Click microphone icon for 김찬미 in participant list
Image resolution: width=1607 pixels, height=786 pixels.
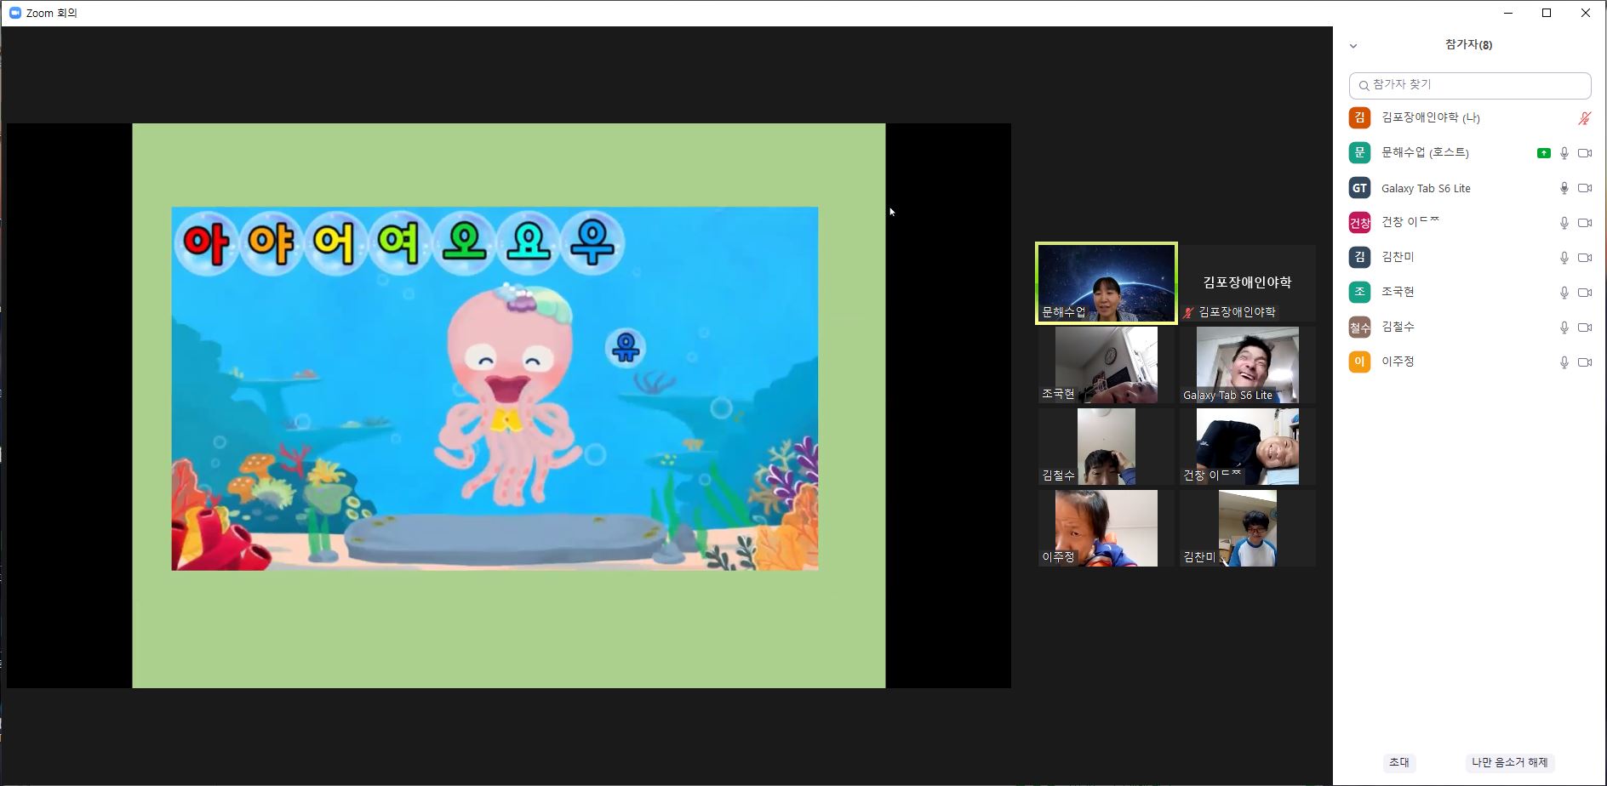1564,258
